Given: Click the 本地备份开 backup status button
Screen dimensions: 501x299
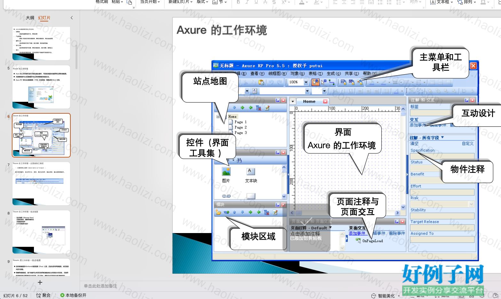Looking at the screenshot, I should [x=73, y=295].
